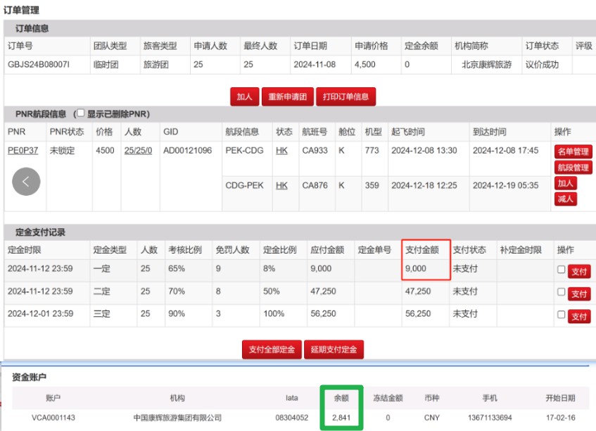Click the red 加人 button under order info

(x=244, y=97)
